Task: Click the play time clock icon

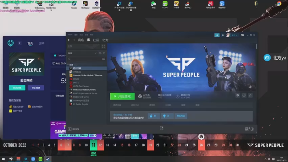Action: pos(177,96)
